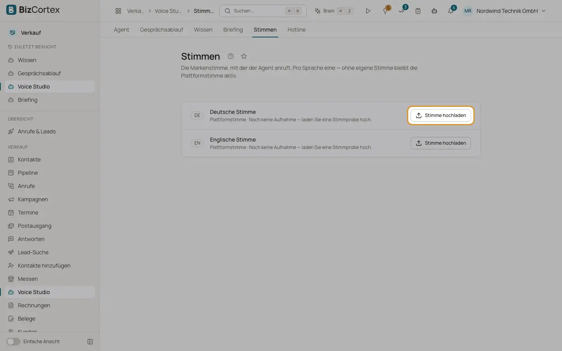Upload a voice for Deutsche Stimme
The height and width of the screenshot is (351, 562).
click(441, 115)
